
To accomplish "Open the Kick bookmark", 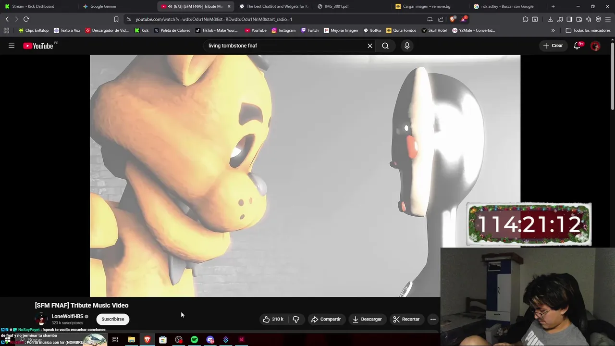I will pos(142,30).
